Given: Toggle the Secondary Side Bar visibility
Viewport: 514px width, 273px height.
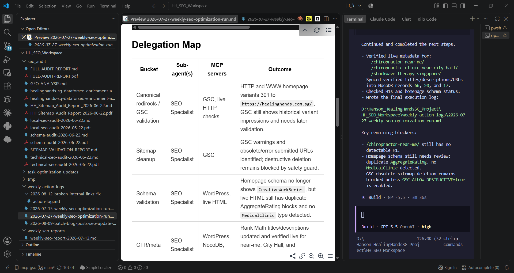Looking at the screenshot, I should 463,6.
